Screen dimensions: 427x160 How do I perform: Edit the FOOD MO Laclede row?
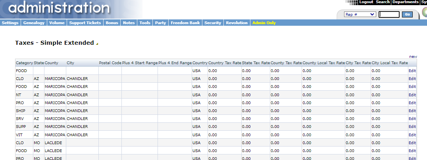(x=412, y=151)
